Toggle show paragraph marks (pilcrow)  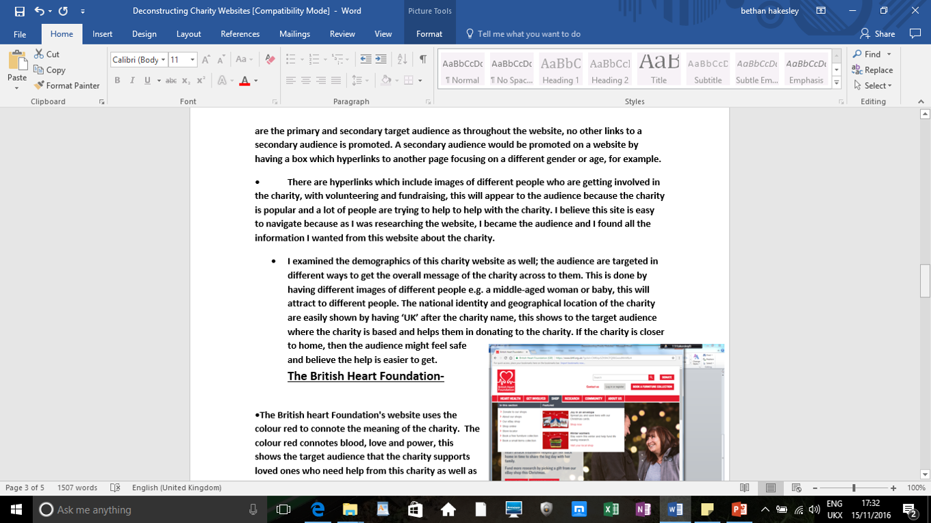(423, 59)
